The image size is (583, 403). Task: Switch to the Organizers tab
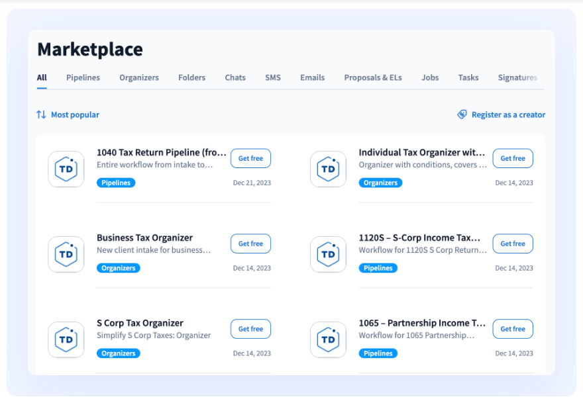139,77
